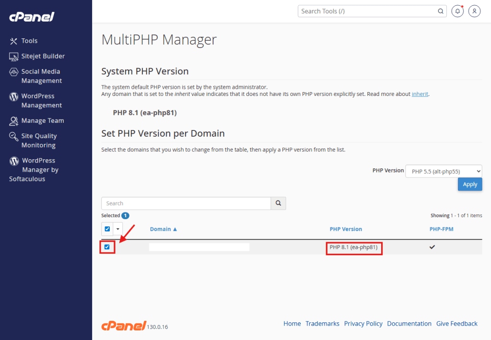
Task: Open Tools in the sidebar
Action: [29, 41]
